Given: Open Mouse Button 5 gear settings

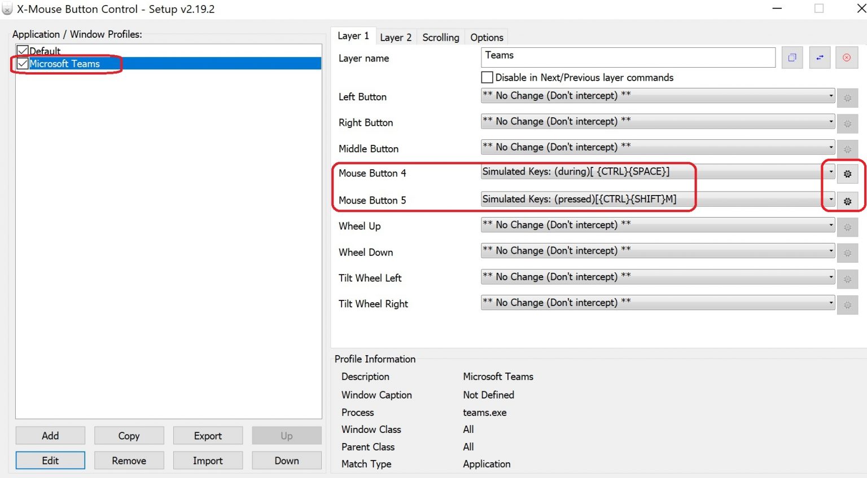Looking at the screenshot, I should [x=847, y=201].
